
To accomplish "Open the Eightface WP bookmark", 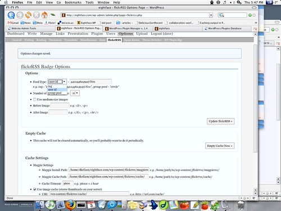I will pyautogui.click(x=87, y=23).
